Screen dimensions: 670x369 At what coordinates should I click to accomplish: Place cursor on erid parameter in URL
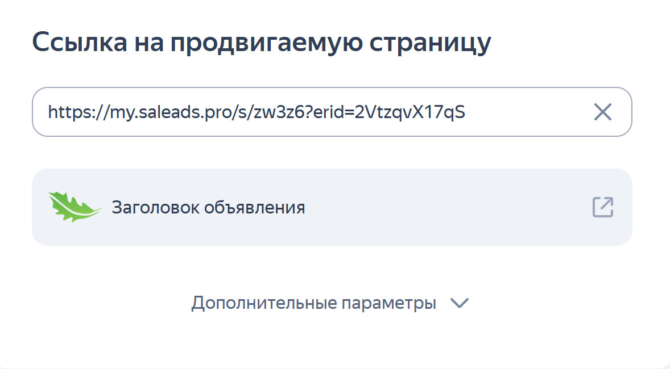coord(332,112)
